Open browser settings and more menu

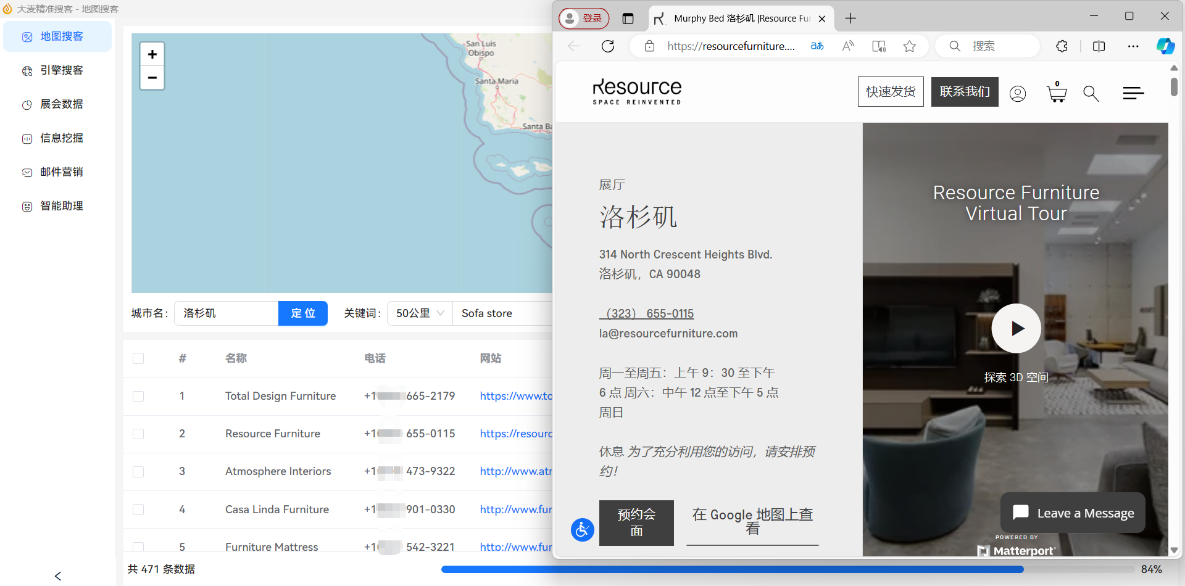(1133, 46)
